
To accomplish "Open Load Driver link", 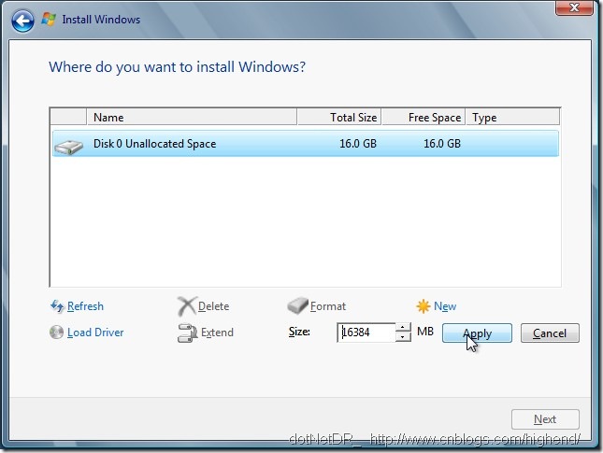I will pyautogui.click(x=95, y=333).
